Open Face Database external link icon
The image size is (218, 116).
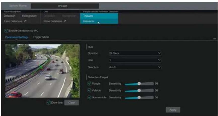pos(25,22)
